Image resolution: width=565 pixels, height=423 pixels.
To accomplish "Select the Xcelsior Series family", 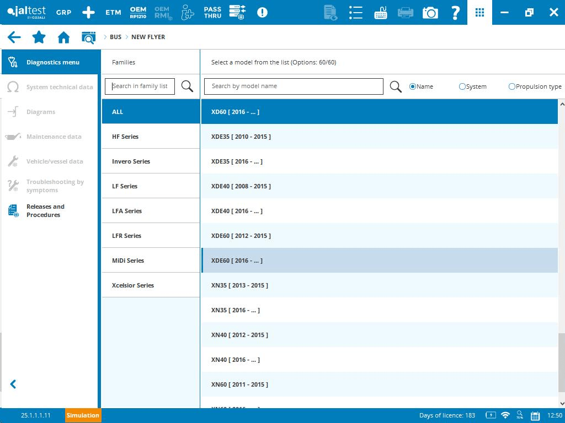I will (133, 285).
